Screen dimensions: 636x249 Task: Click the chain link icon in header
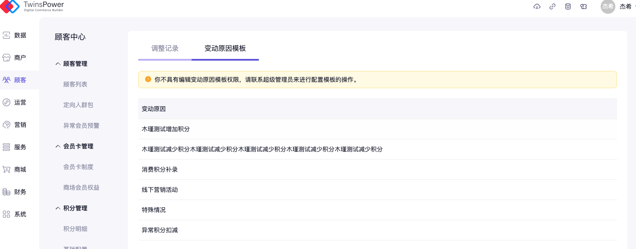pos(552,6)
